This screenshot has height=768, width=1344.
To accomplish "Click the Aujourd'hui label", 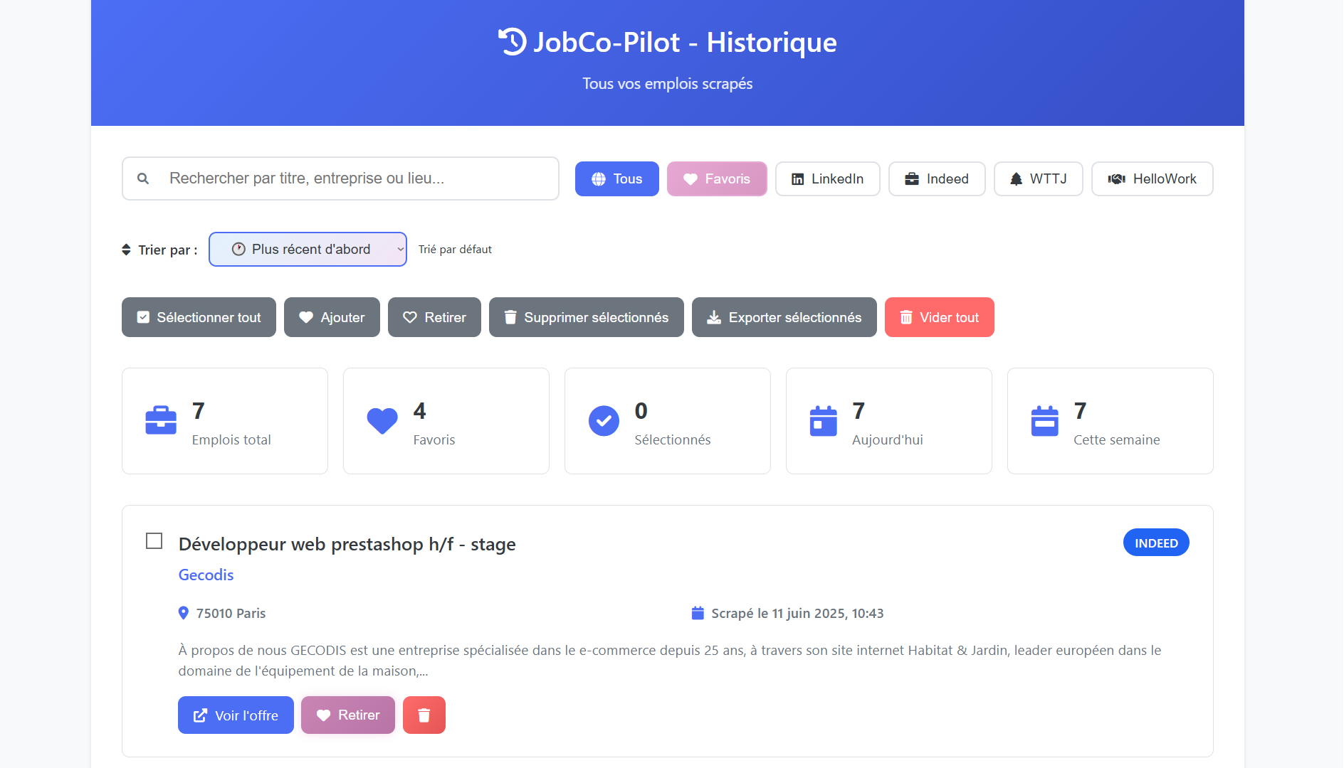I will tap(888, 439).
